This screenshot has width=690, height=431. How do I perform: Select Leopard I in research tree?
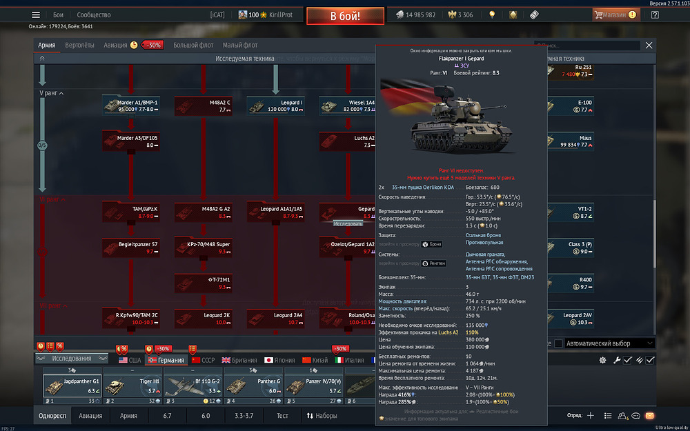(x=275, y=106)
